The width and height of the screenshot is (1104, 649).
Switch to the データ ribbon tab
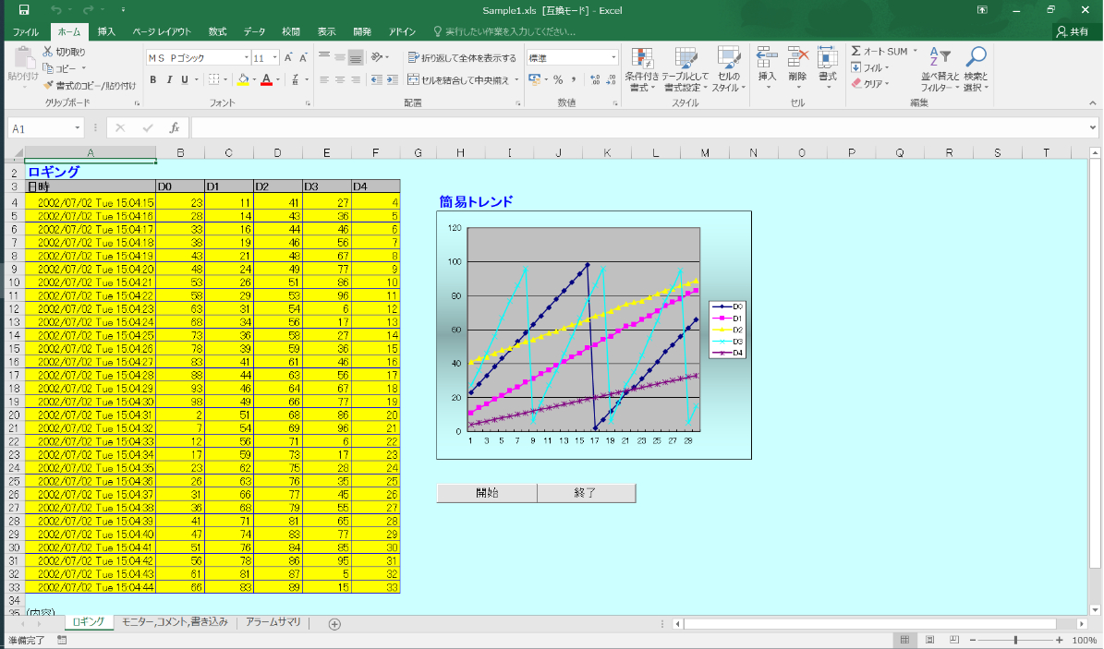coord(253,30)
